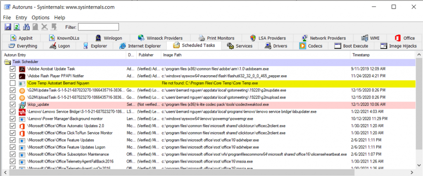Uncheck Office Subscription Maintenance checkbox
The width and height of the screenshot is (423, 176).
tap(12, 154)
